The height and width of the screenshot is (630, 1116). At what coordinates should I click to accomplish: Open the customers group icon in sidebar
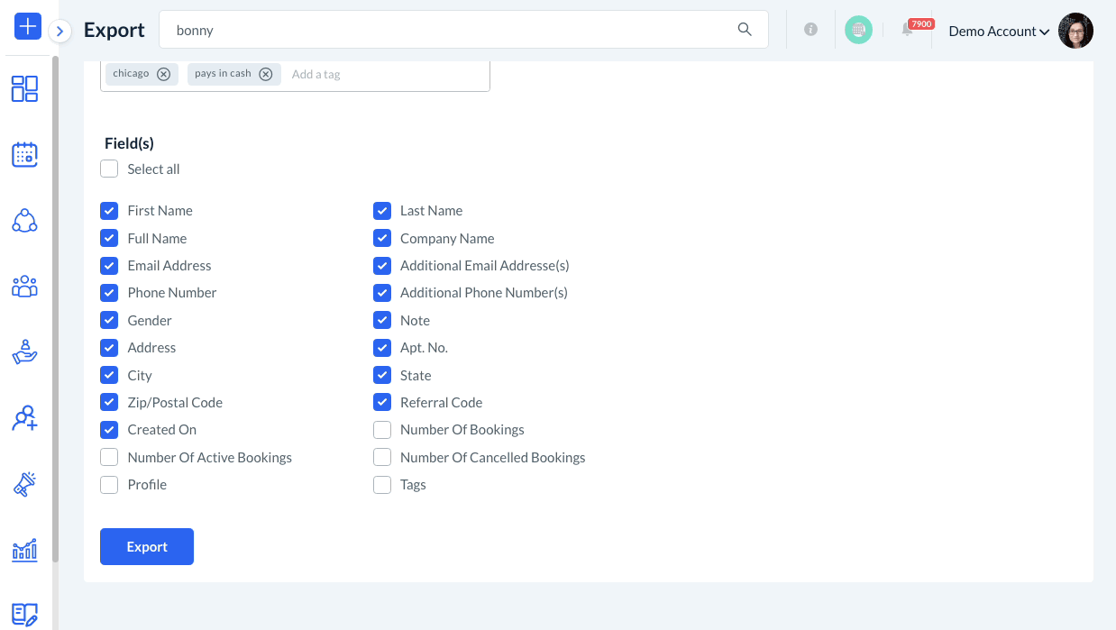click(x=24, y=287)
